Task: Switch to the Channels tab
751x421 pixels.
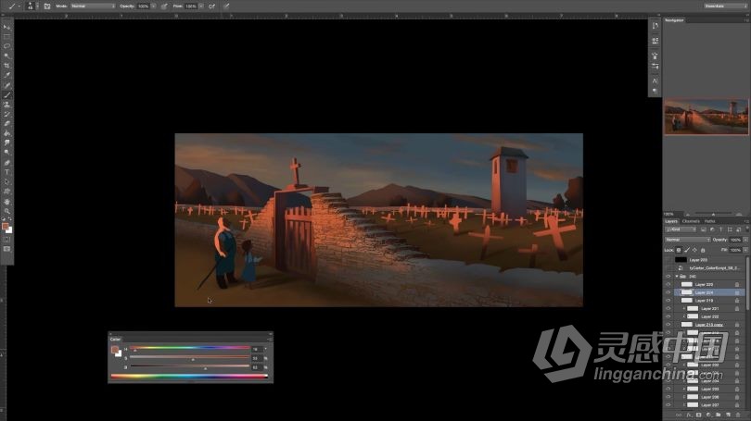Action: (x=691, y=221)
